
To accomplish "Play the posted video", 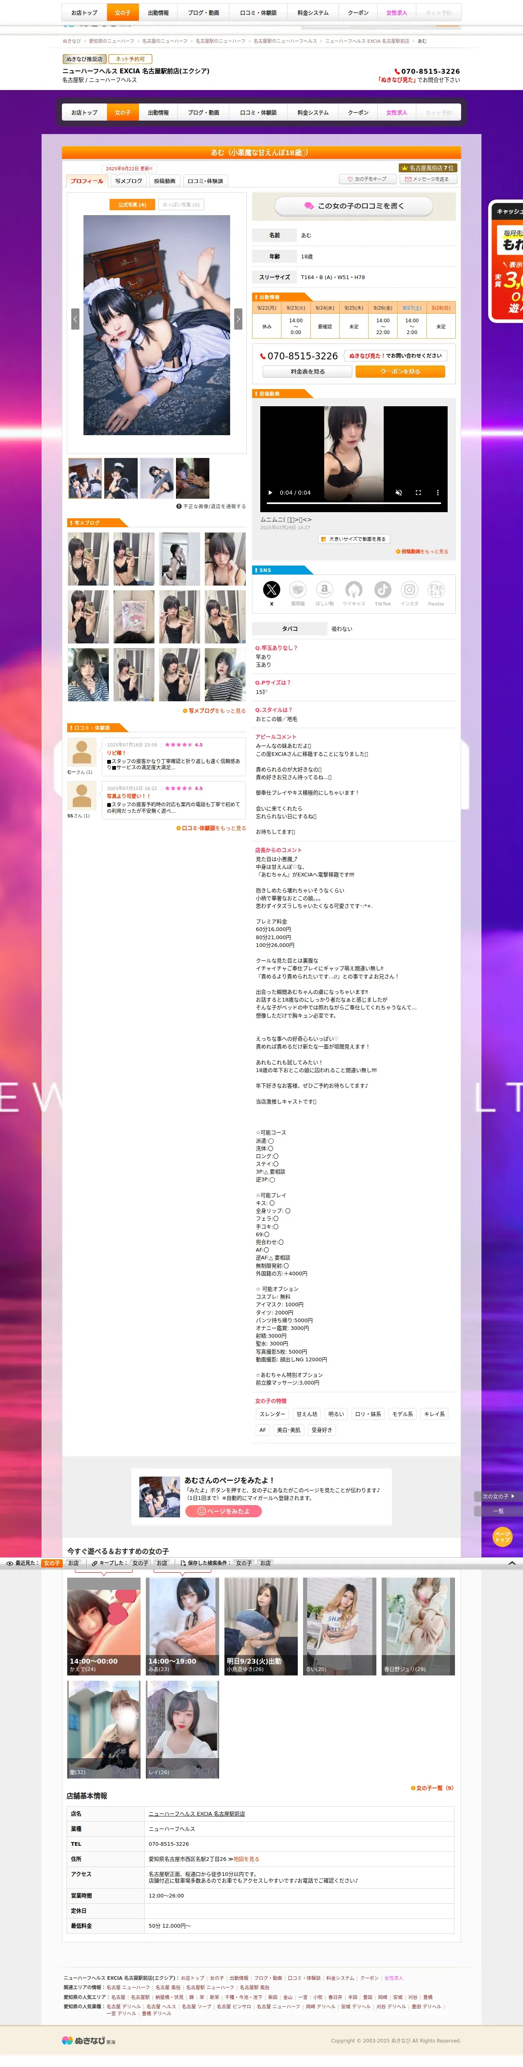I will 270,493.
